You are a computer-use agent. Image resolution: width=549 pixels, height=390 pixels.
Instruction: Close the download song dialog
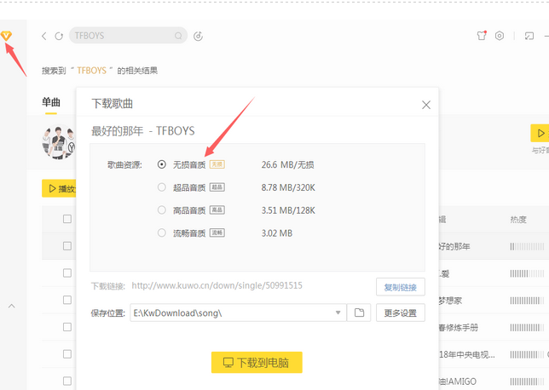[x=426, y=105]
